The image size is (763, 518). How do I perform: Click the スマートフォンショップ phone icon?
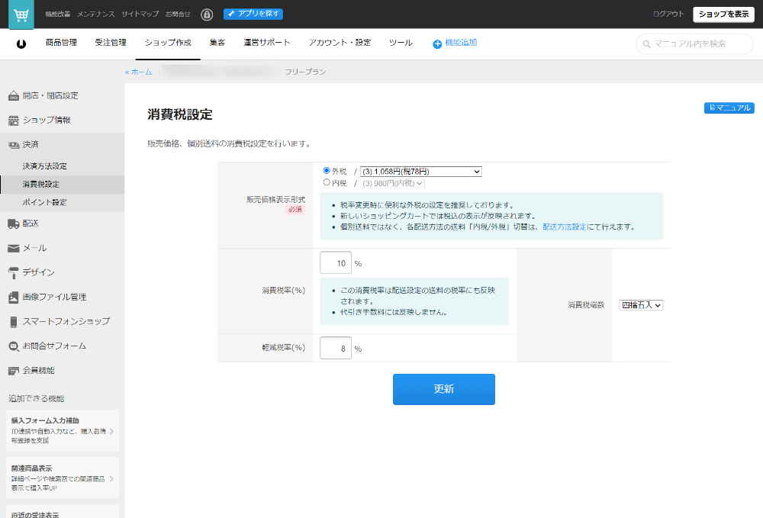pyautogui.click(x=14, y=322)
